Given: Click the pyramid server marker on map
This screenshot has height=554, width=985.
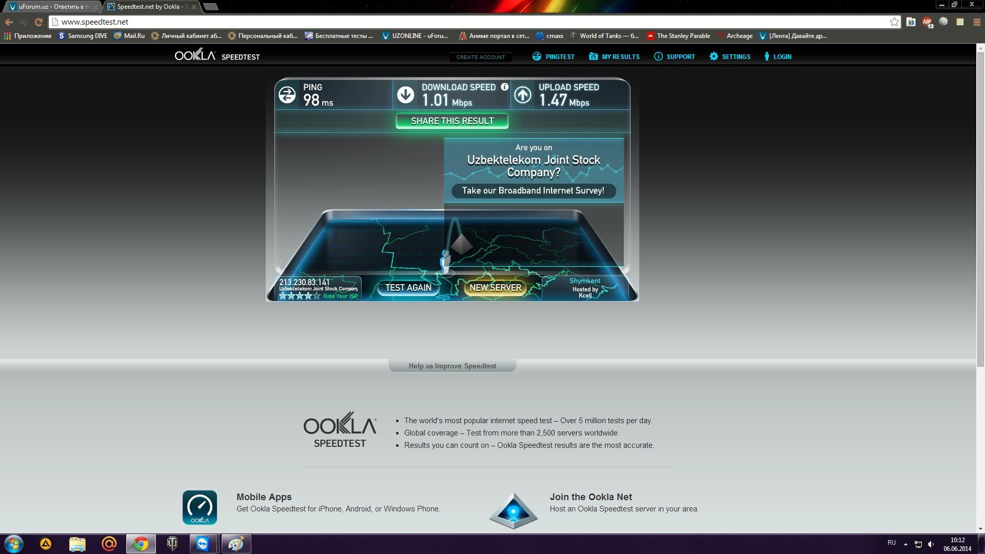Looking at the screenshot, I should (x=461, y=244).
